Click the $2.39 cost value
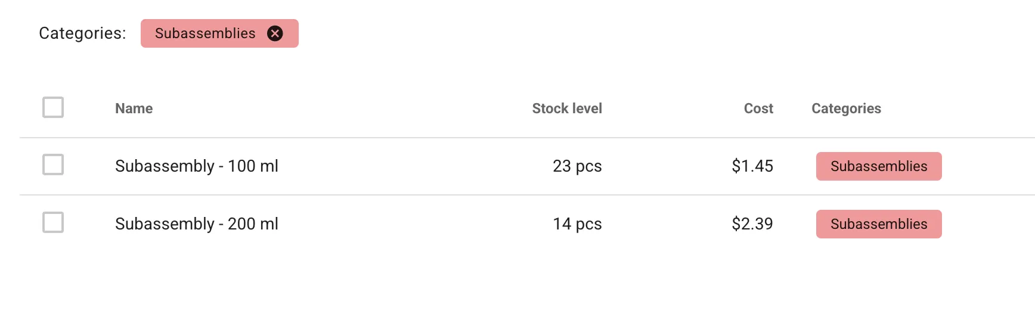1035x329 pixels. (x=752, y=224)
